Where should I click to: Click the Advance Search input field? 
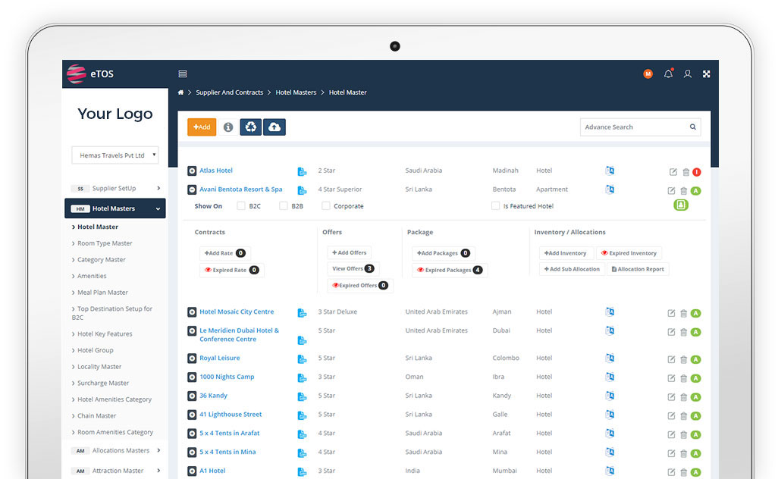point(640,127)
